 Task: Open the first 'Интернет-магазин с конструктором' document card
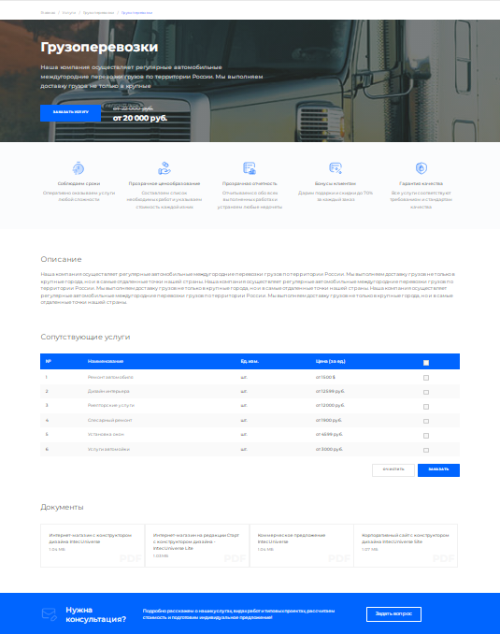pyautogui.click(x=93, y=545)
